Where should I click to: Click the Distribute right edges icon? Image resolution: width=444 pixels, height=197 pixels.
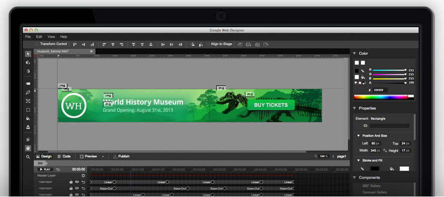180,44
